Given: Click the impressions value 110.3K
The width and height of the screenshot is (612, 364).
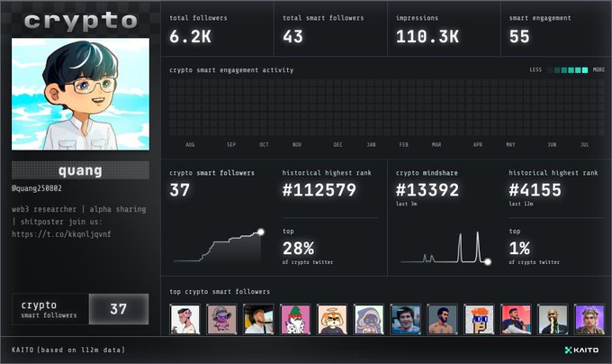Looking at the screenshot, I should click(427, 37).
